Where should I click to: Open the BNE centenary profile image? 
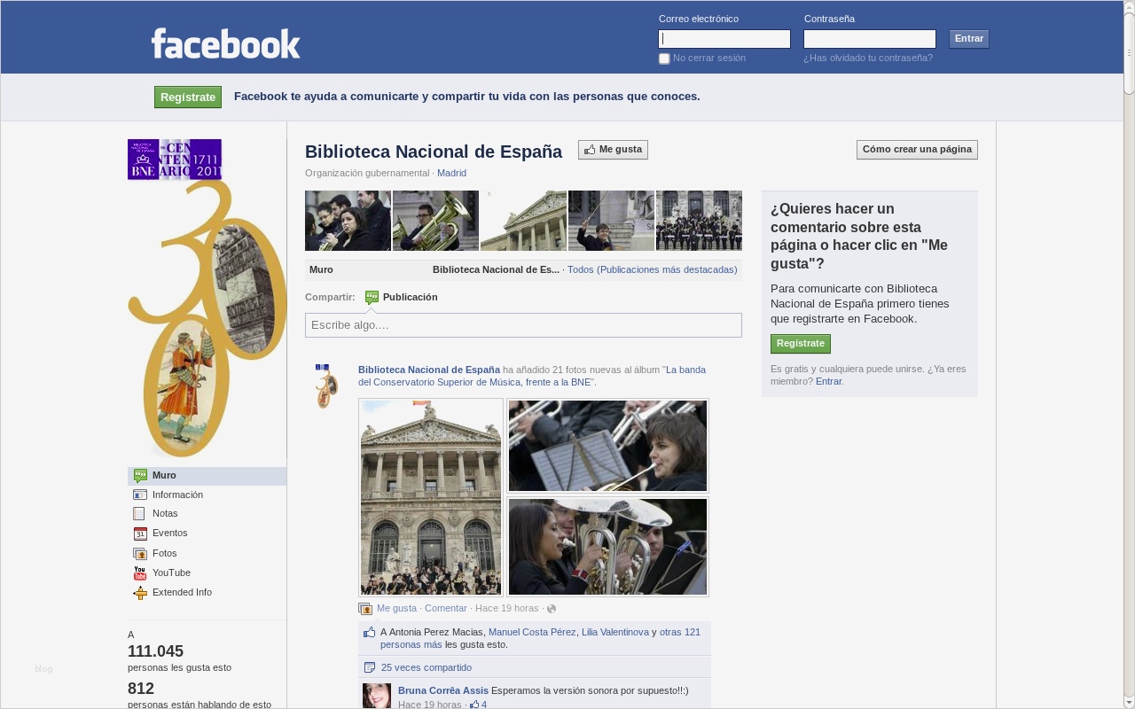207,298
